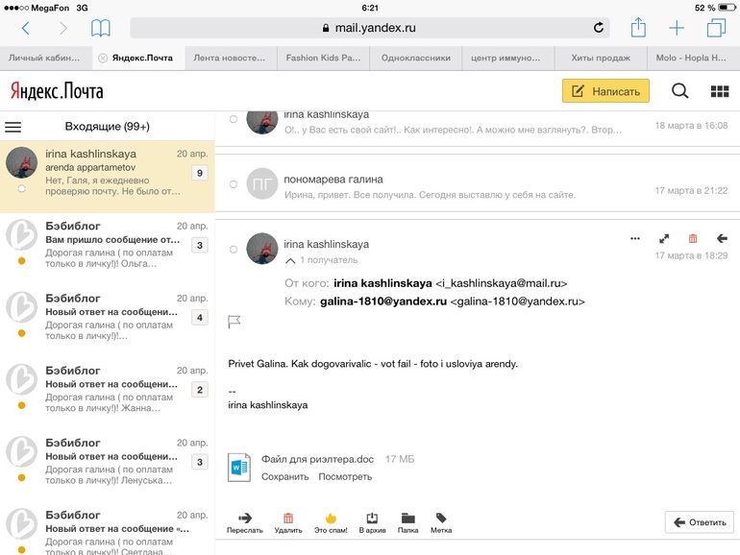740x555 pixels.
Task: Flag the open message as important
Action: [234, 322]
